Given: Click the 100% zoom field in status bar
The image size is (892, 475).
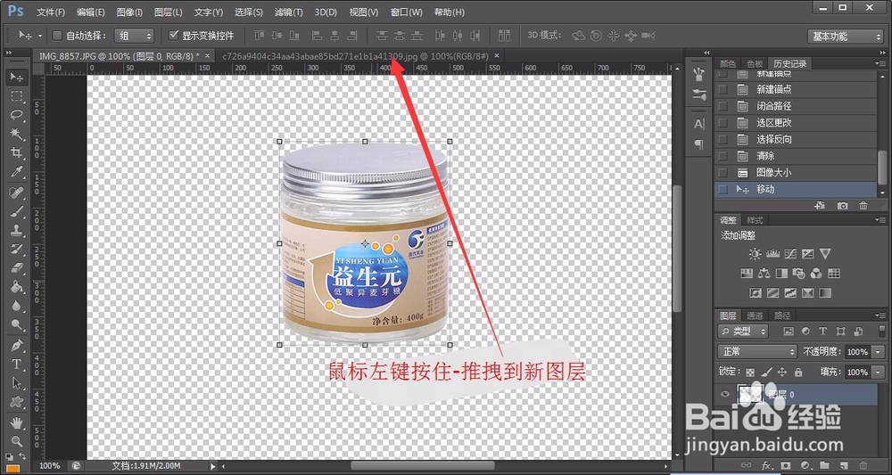Looking at the screenshot, I should [x=49, y=466].
